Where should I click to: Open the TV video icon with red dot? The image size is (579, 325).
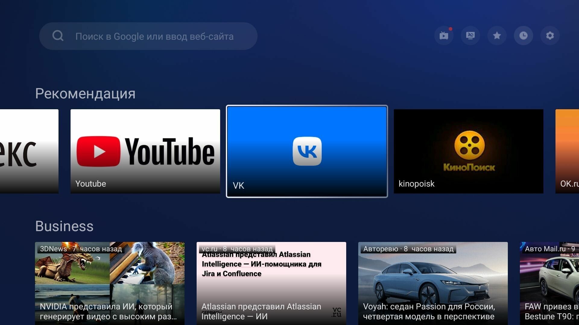pyautogui.click(x=444, y=36)
